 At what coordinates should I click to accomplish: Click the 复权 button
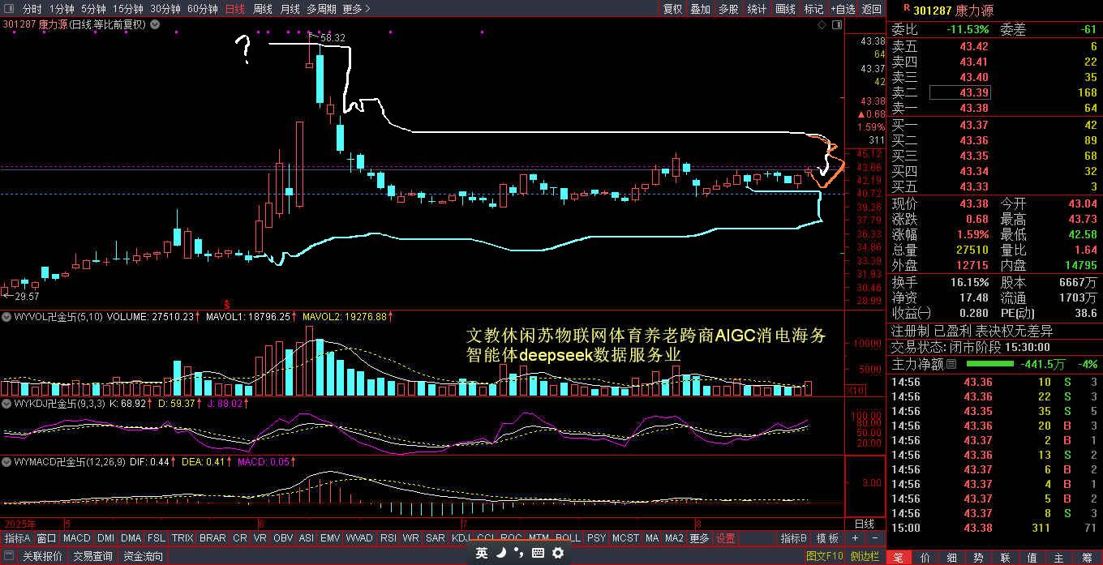point(673,9)
